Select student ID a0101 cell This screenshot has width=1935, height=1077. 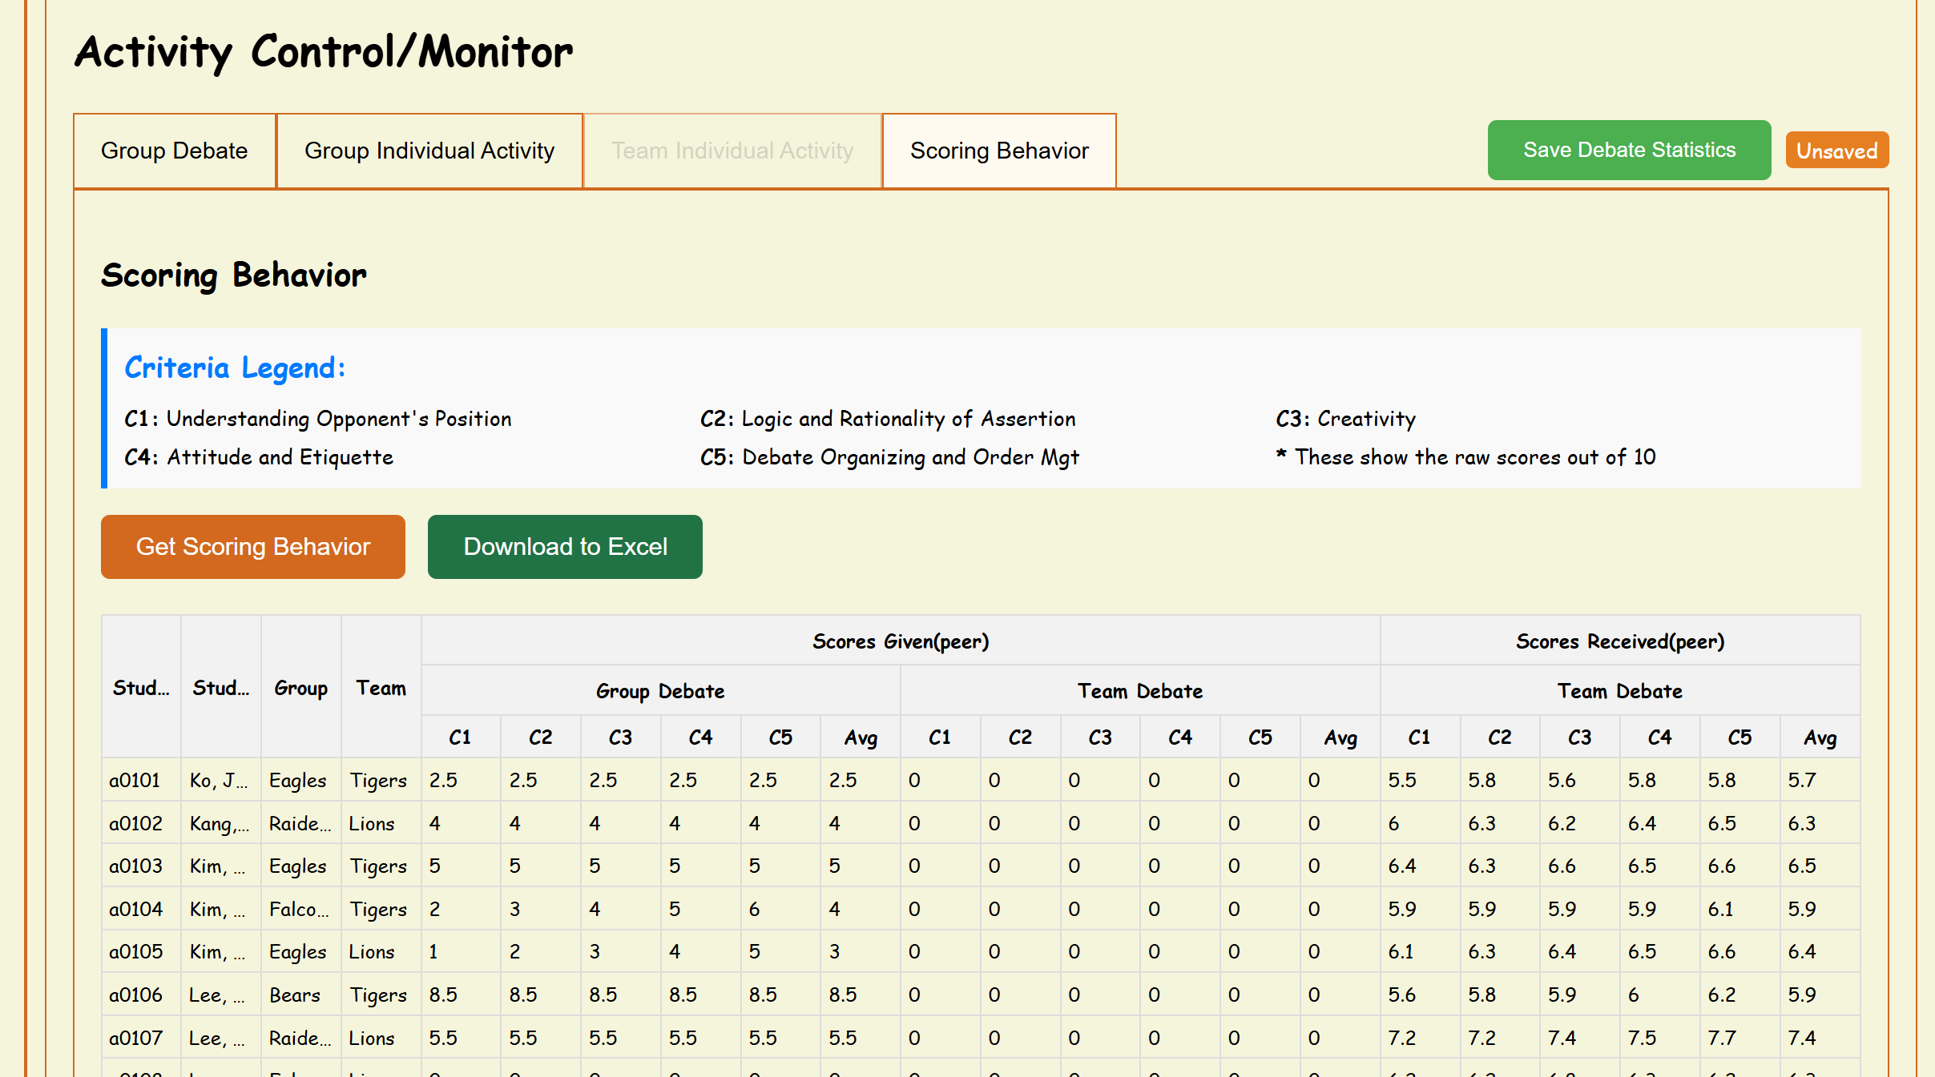tap(135, 780)
